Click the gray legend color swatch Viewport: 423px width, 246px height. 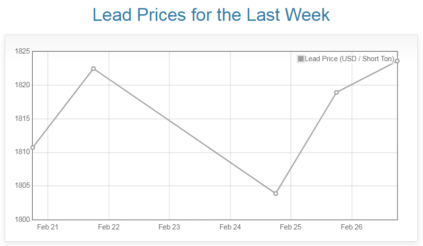tap(301, 59)
